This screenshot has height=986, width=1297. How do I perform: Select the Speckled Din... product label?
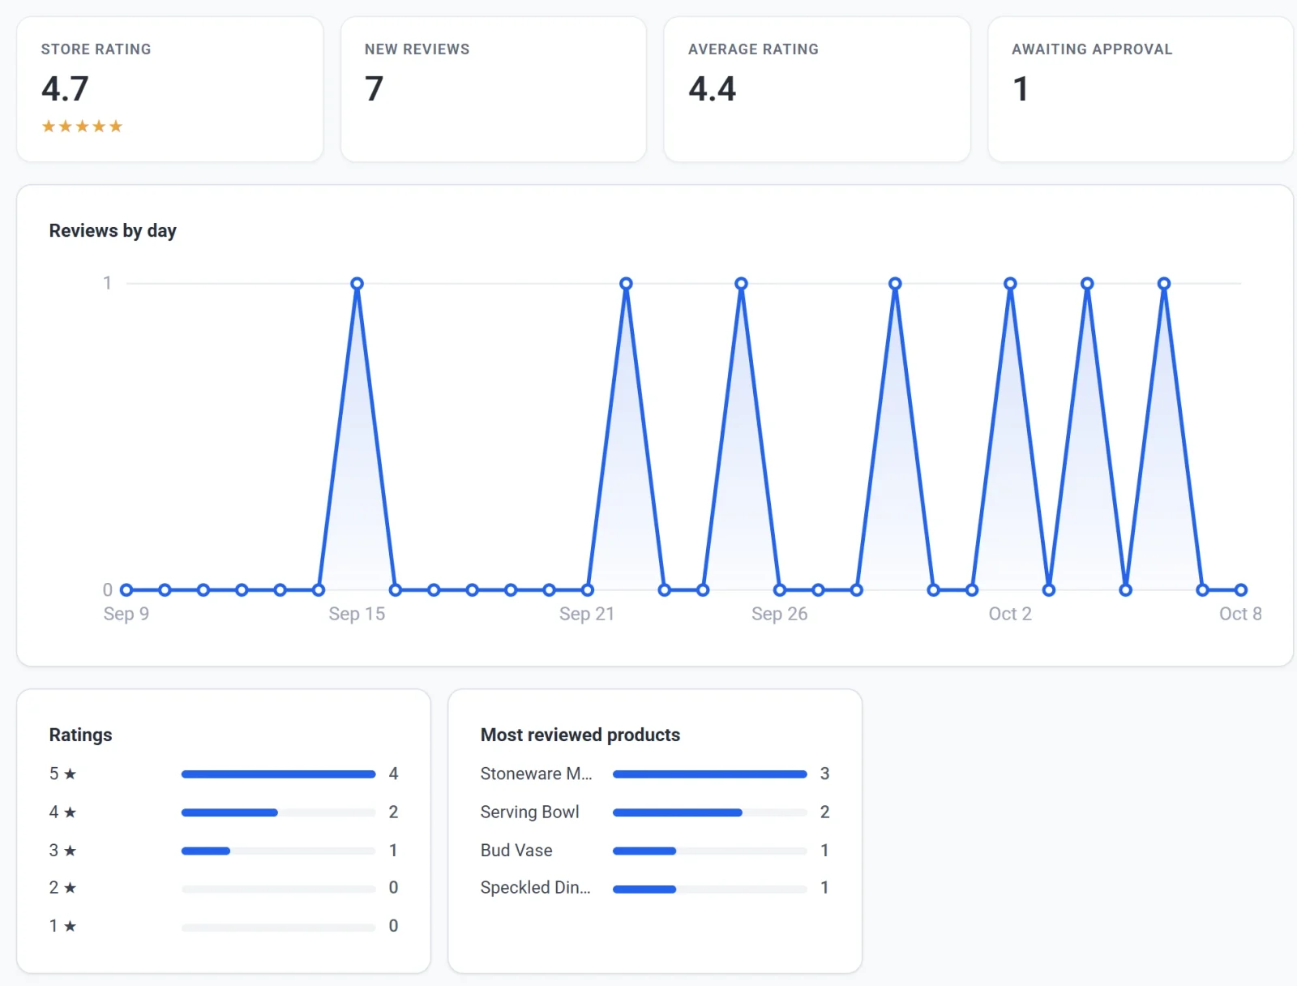click(535, 887)
